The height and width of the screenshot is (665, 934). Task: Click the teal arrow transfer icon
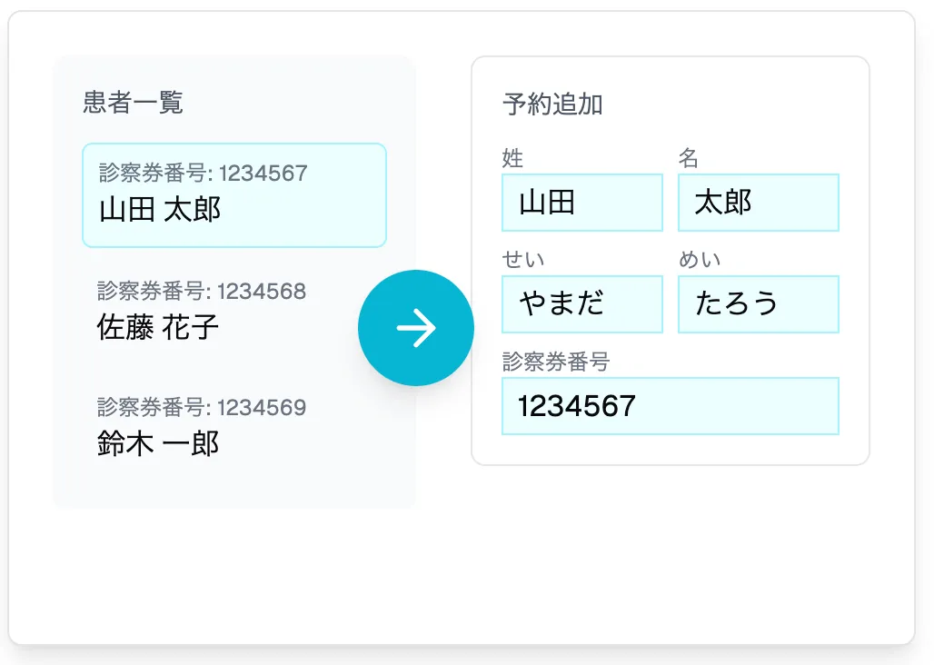pyautogui.click(x=416, y=327)
